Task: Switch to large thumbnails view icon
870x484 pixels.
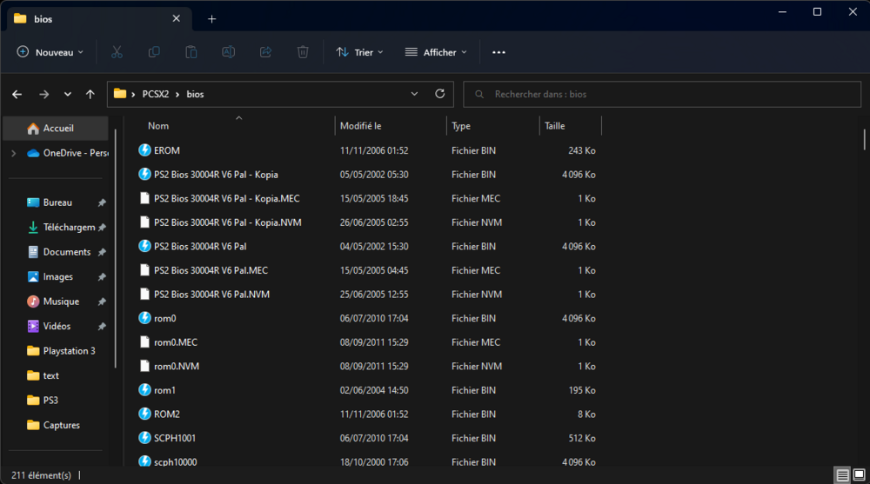Action: click(859, 475)
